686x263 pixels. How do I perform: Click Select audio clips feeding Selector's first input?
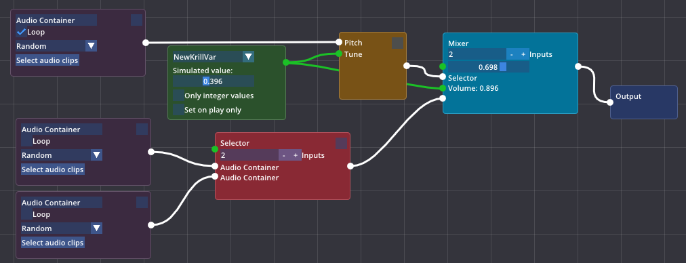(x=52, y=169)
